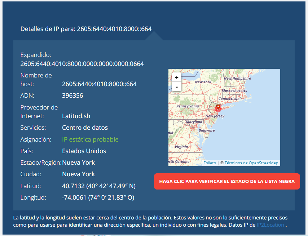308x236 pixels.
Task: Click the ADN number 396356
Action: coord(72,95)
